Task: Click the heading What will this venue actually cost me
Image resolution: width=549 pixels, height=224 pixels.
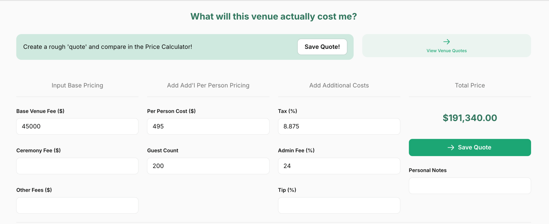Action: coord(274,16)
